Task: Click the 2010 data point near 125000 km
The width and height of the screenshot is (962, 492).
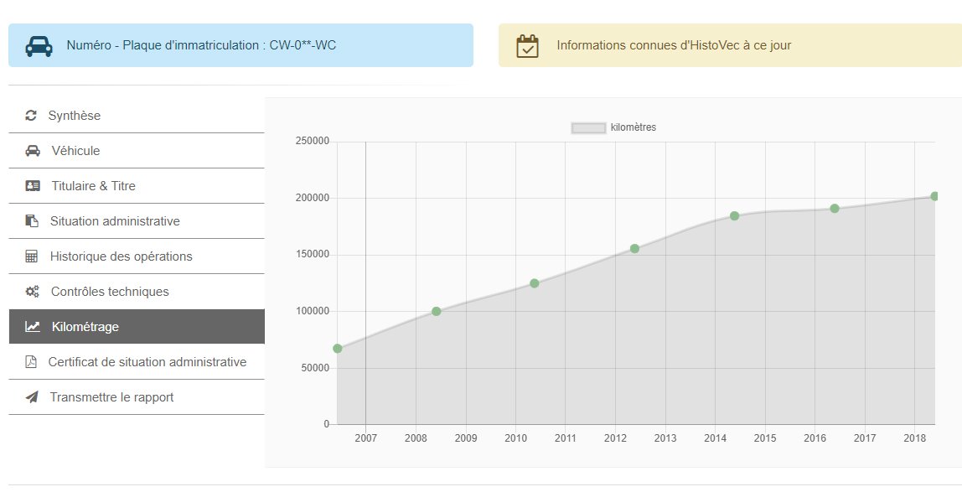Action: coord(535,283)
